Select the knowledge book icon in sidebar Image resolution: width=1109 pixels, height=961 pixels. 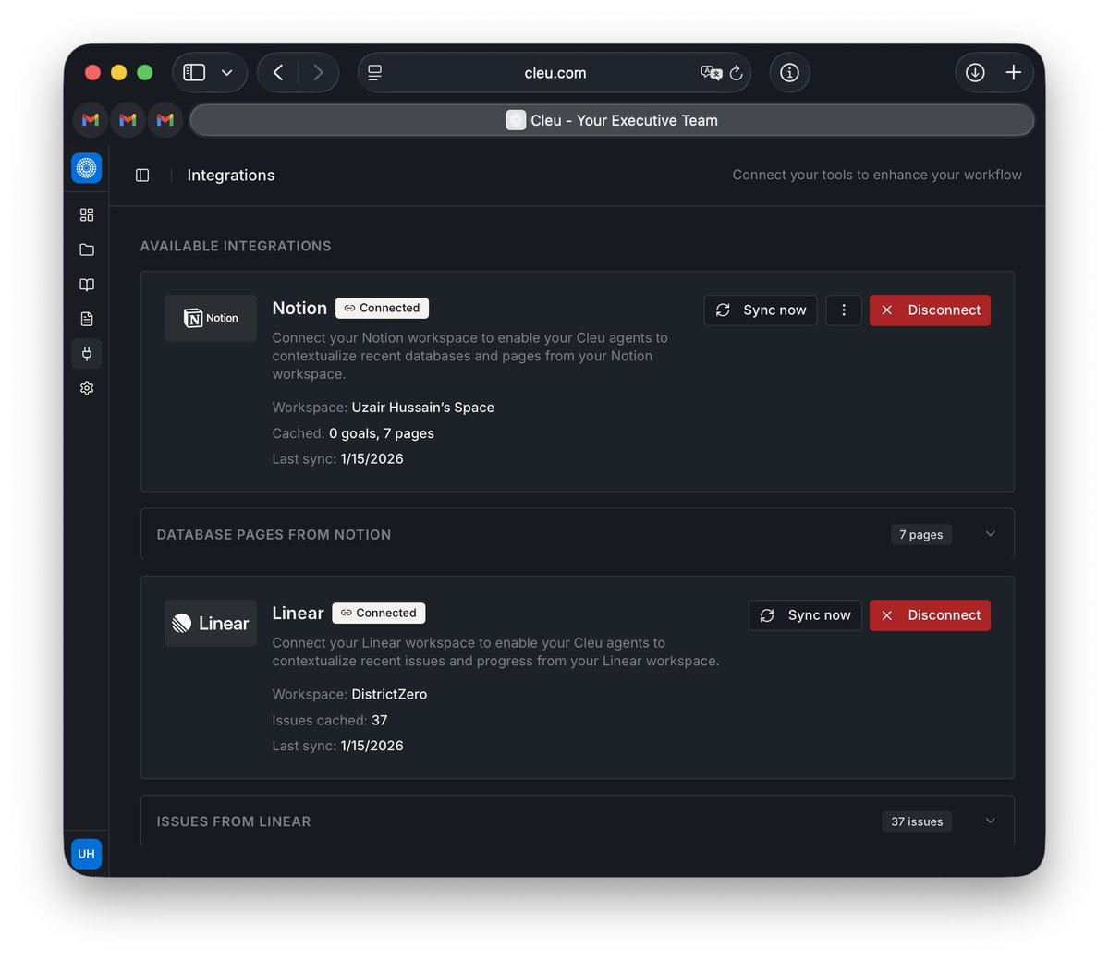86,285
